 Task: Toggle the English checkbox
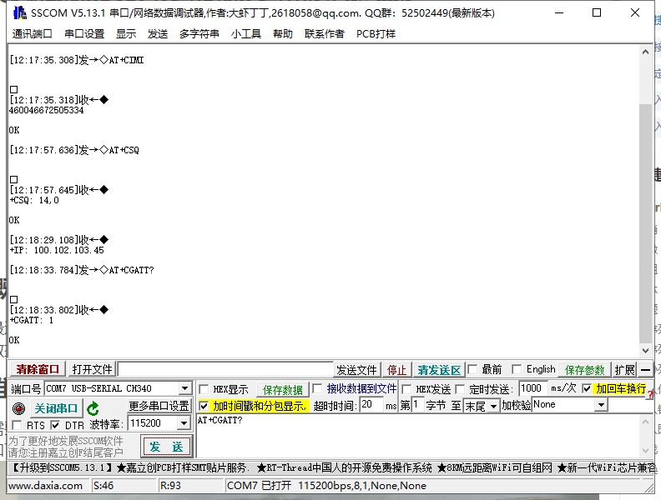click(x=517, y=369)
